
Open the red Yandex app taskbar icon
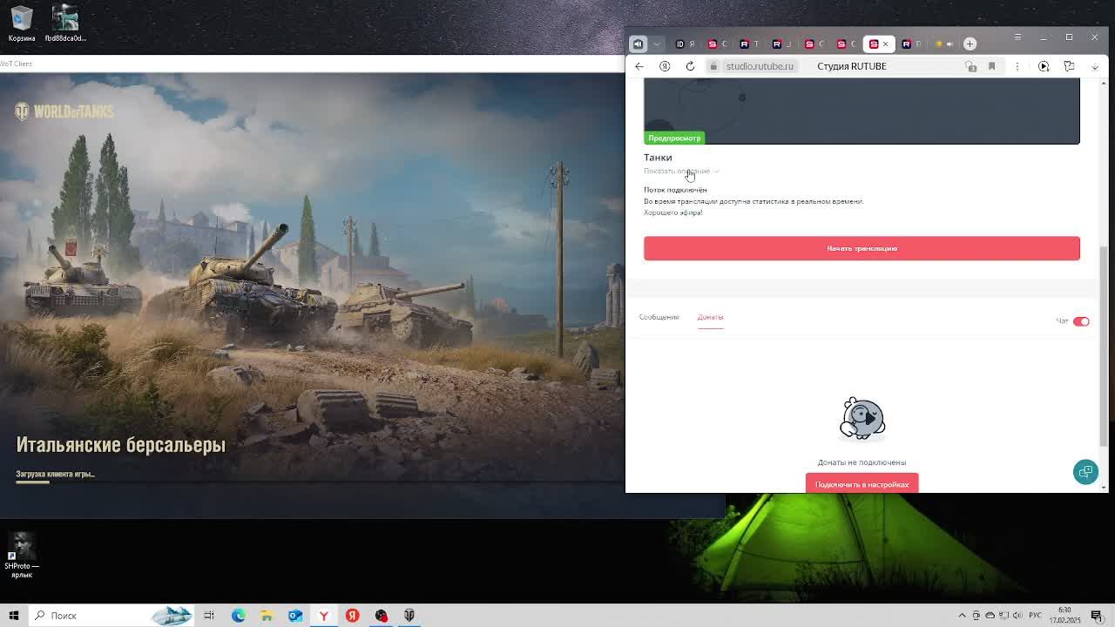352,616
